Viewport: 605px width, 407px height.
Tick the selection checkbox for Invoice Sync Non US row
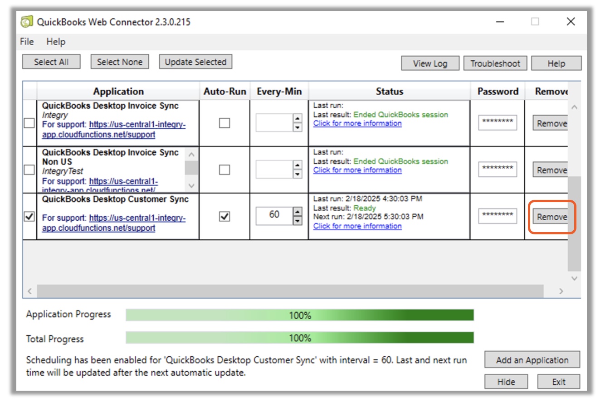29,170
